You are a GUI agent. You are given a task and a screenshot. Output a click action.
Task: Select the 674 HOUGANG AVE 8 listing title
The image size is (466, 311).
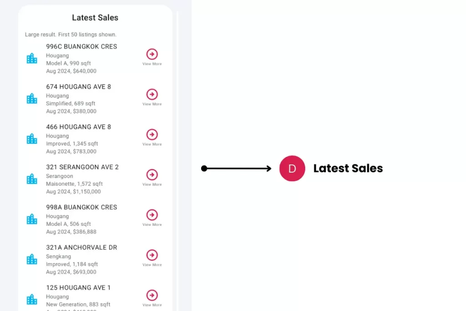pyautogui.click(x=78, y=87)
